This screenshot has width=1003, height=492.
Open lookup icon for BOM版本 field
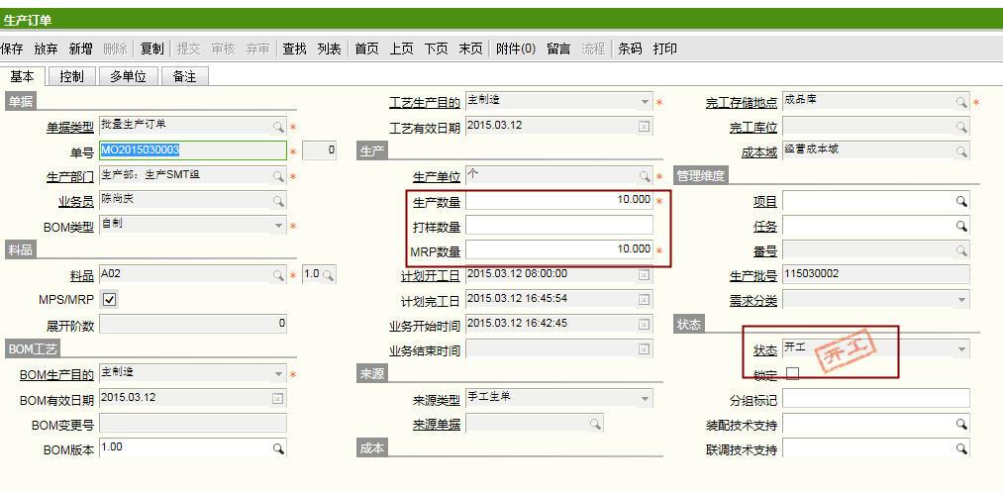point(278,448)
